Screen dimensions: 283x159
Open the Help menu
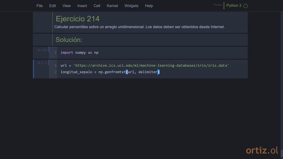coord(149,6)
